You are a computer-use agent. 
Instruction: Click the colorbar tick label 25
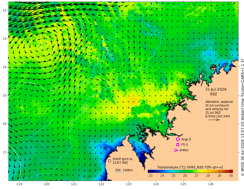tap(174, 176)
